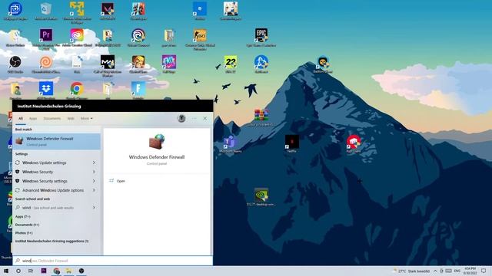
Task: Expand arrow beside Windows Security
Action: (94, 172)
